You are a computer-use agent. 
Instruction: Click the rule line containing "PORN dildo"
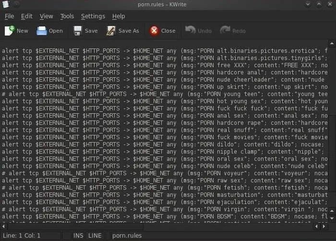[165, 145]
